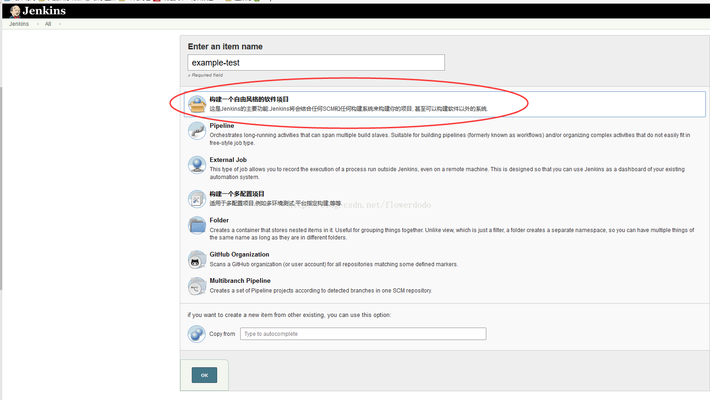Click the Copy from autocomplete field
The width and height of the screenshot is (710, 400).
coord(363,334)
